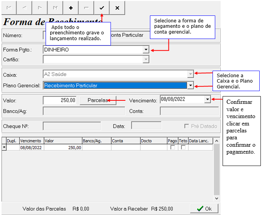The image size is (262, 215).
Task: Open the Caixa dropdown arrow
Action: click(191, 74)
